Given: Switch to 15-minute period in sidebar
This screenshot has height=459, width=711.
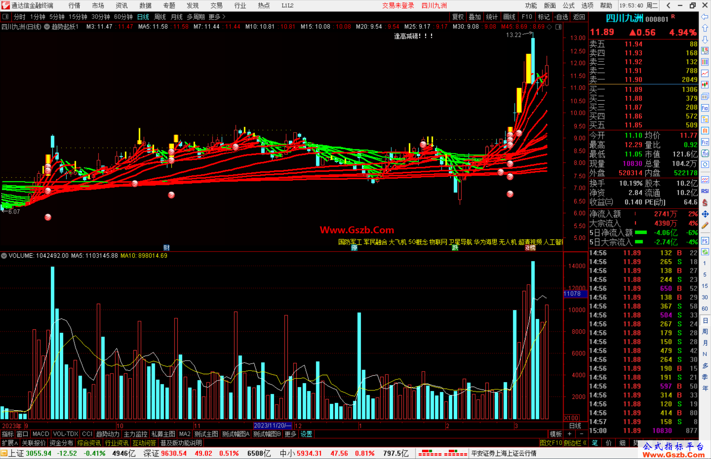Looking at the screenshot, I should point(704,286).
